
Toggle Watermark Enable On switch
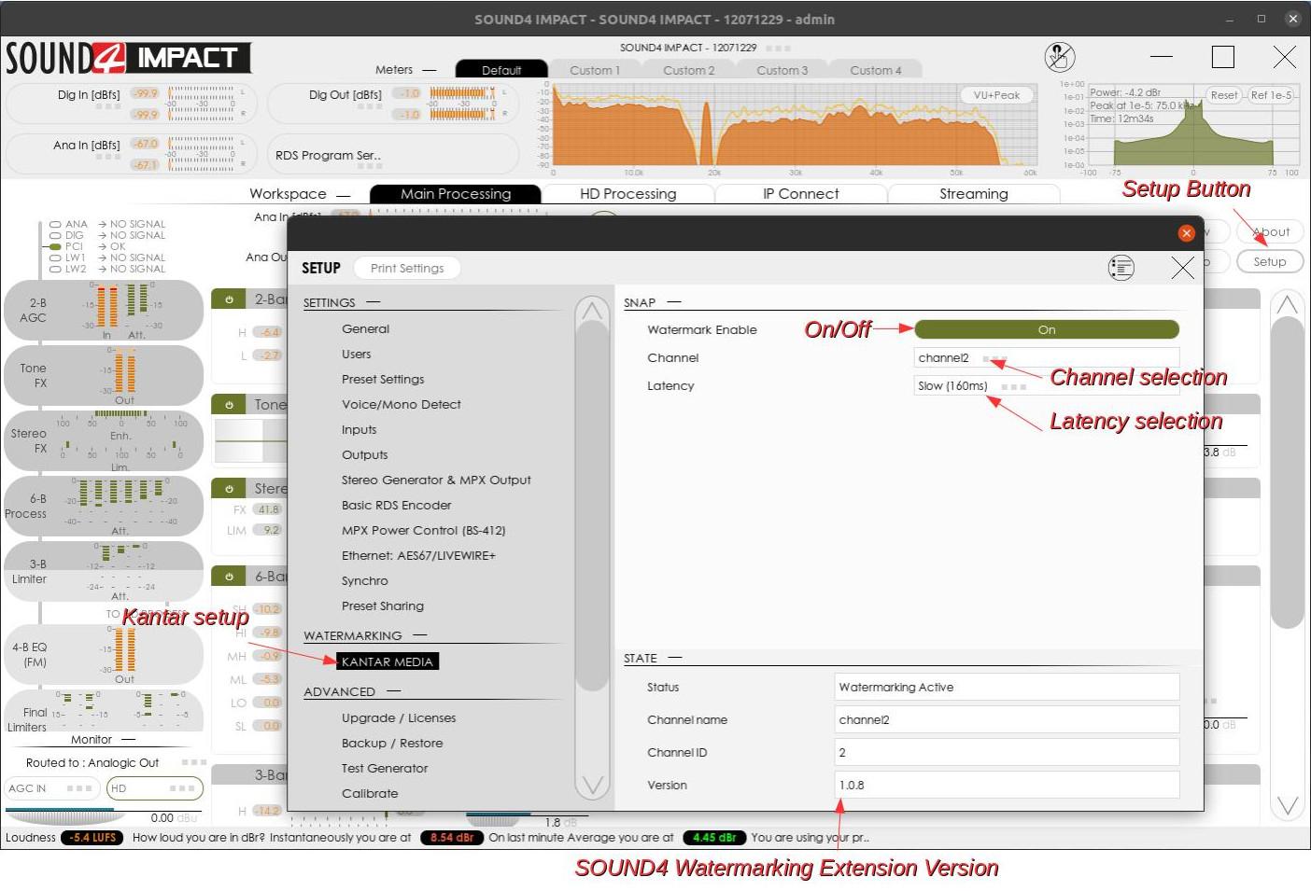tap(1047, 329)
